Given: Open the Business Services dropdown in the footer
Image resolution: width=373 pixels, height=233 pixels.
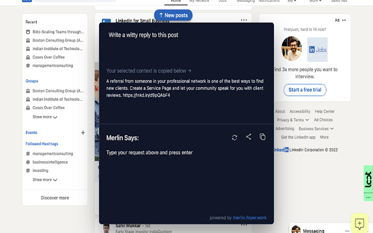Looking at the screenshot, I should tap(316, 129).
